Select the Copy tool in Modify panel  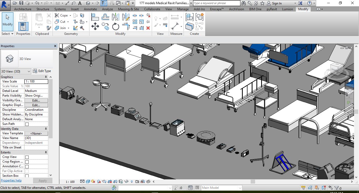[105, 26]
